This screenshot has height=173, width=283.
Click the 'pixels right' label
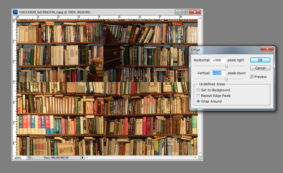[x=236, y=60]
